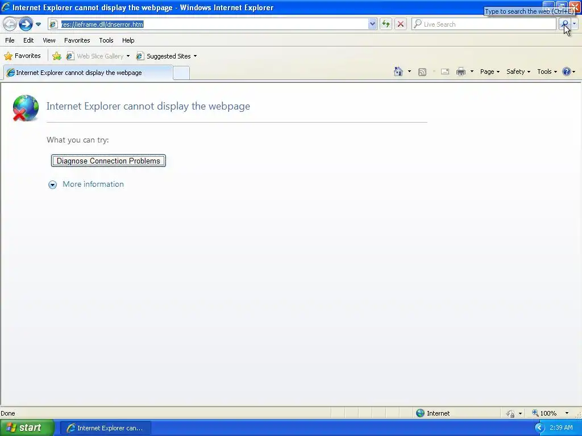The width and height of the screenshot is (582, 436).
Task: Click the Back navigation arrow button
Action: click(10, 24)
